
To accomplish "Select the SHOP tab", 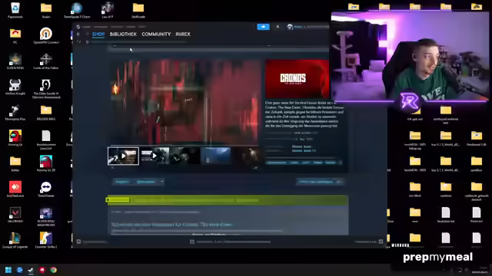I will (x=98, y=34).
